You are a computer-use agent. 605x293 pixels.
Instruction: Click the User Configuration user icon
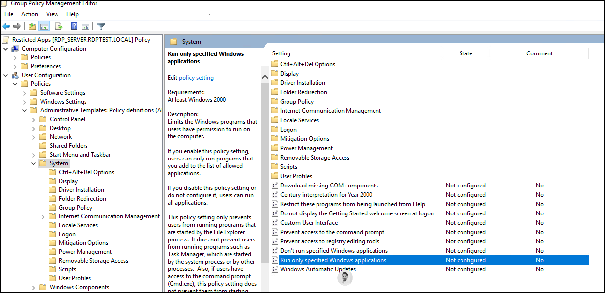coord(15,75)
